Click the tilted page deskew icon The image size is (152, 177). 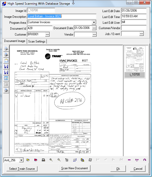pyautogui.click(x=90, y=160)
